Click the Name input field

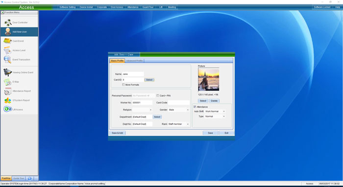click(133, 74)
